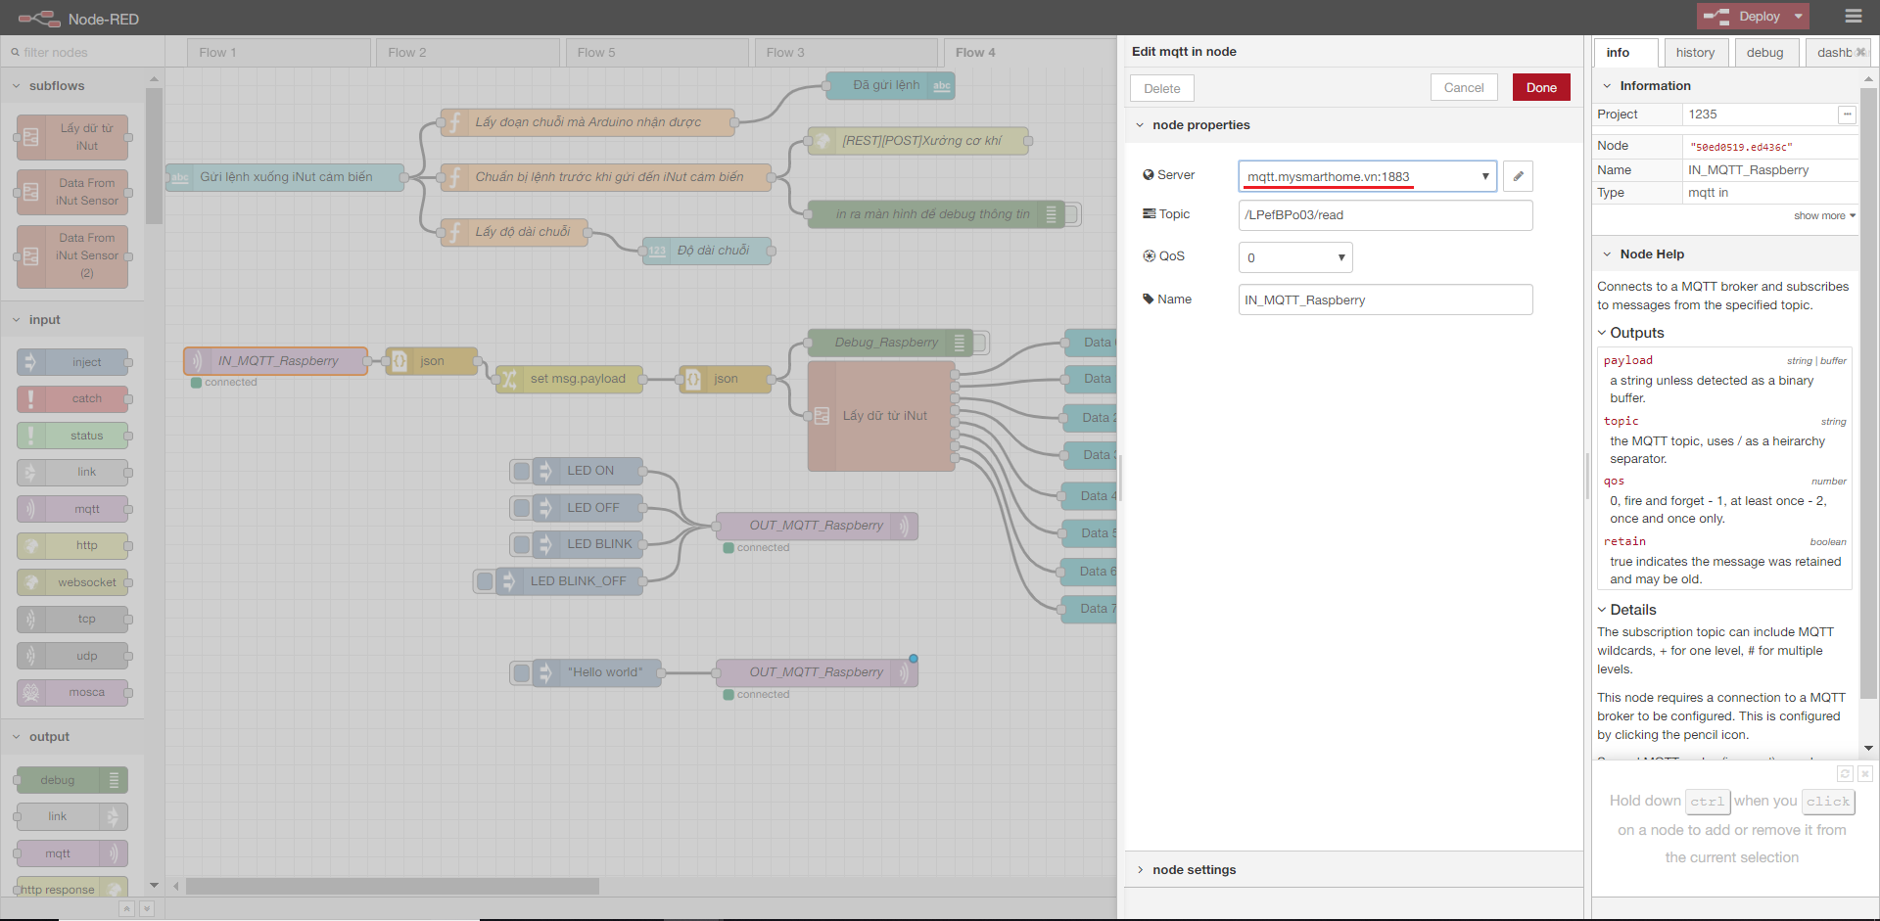Screen dimensions: 1880x921
Task: Open the hamburger menu in the Node-RED header
Action: click(1853, 17)
